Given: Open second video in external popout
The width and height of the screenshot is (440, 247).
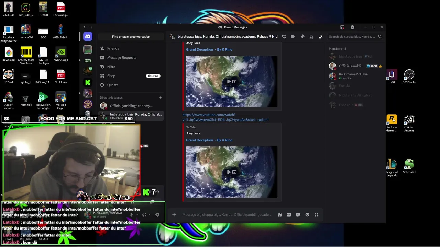Looking at the screenshot, I should (x=234, y=172).
